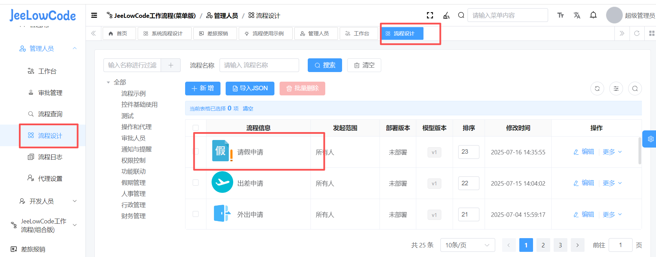Open the language translation icon
Image resolution: width=656 pixels, height=257 pixels.
[577, 15]
